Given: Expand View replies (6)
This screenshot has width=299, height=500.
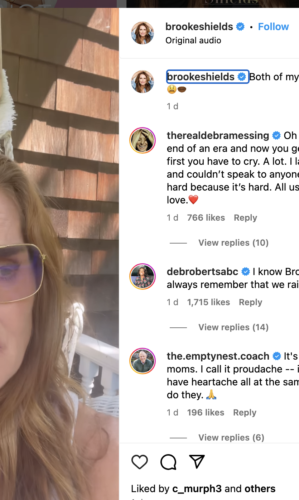Looking at the screenshot, I should click(231, 438).
